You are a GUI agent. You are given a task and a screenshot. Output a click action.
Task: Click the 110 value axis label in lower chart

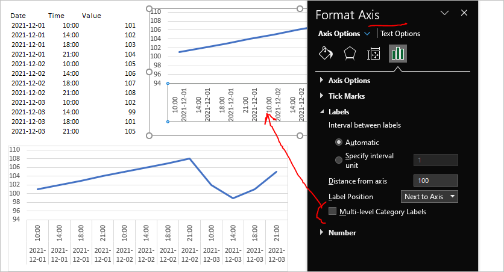click(x=14, y=149)
